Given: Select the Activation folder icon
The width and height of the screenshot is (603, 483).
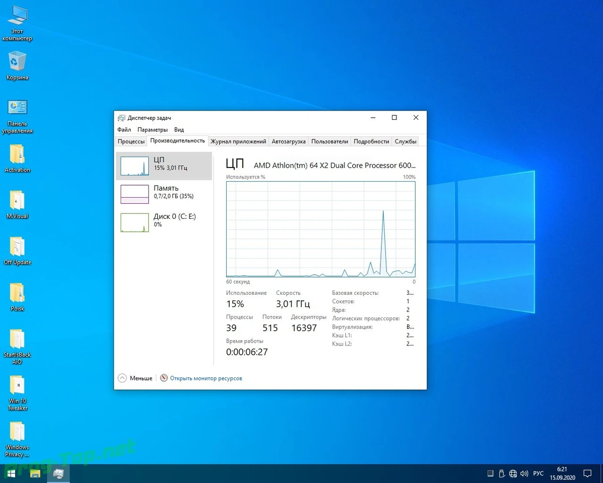Looking at the screenshot, I should click(x=17, y=158).
